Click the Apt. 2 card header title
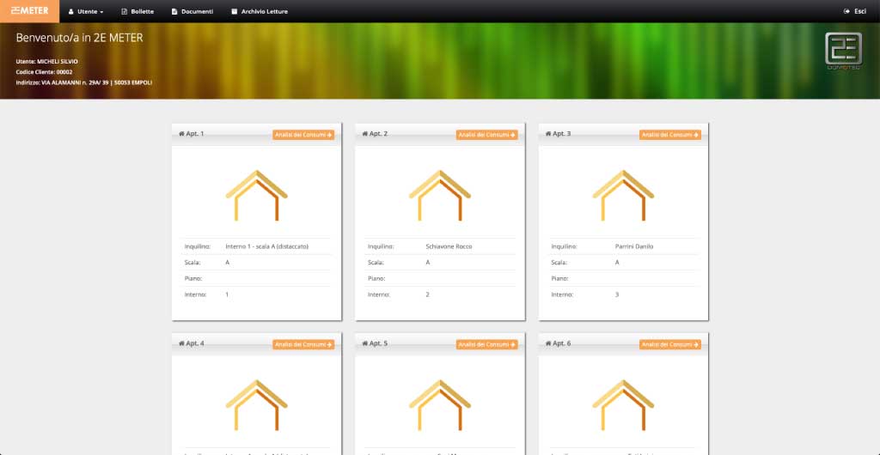 pyautogui.click(x=375, y=134)
